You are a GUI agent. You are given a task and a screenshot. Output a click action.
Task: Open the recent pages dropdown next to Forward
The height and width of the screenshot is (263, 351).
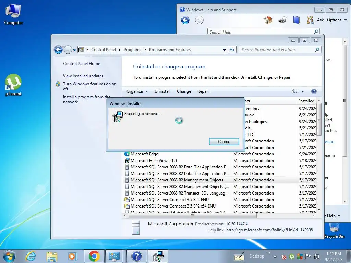(x=75, y=50)
